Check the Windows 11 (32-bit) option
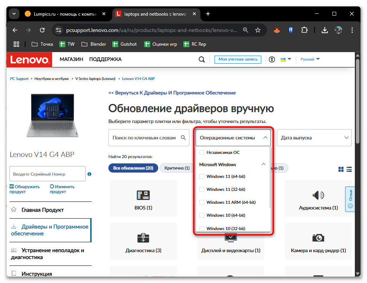 (202, 189)
